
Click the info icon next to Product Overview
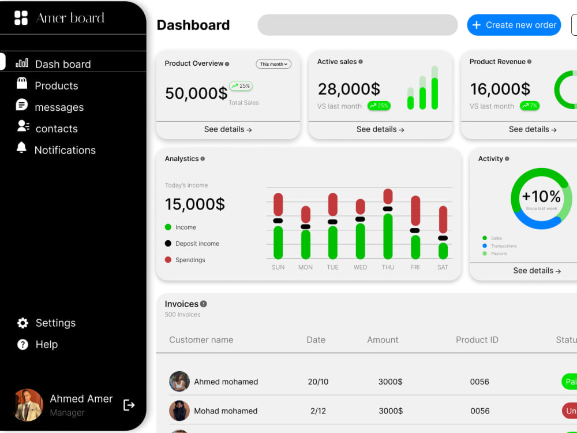pos(227,64)
